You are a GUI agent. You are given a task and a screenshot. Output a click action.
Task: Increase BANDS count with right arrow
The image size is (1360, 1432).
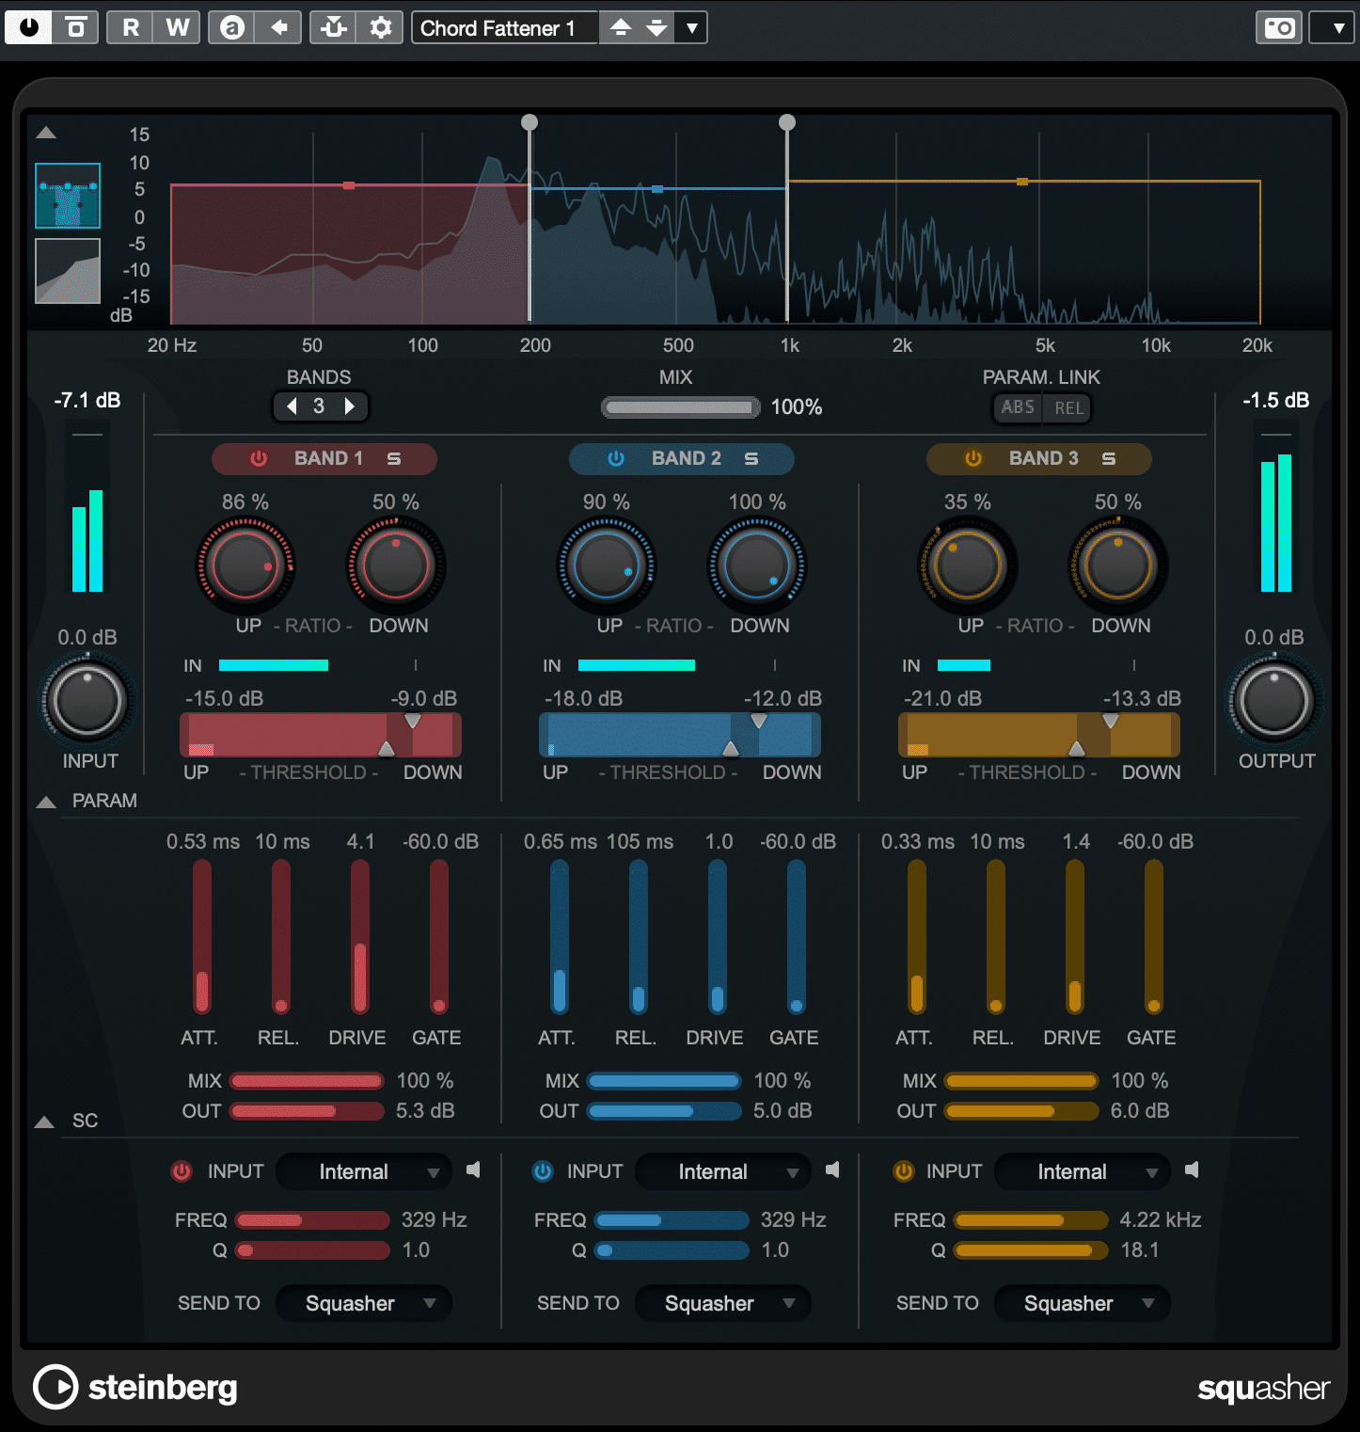351,406
